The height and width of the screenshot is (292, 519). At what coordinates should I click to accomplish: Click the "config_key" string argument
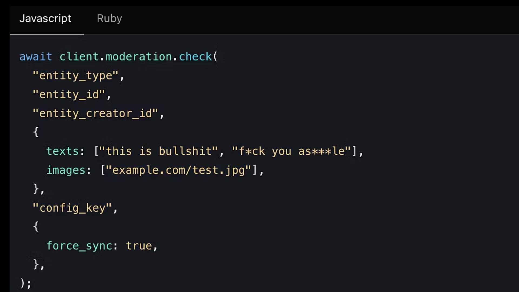coord(72,208)
